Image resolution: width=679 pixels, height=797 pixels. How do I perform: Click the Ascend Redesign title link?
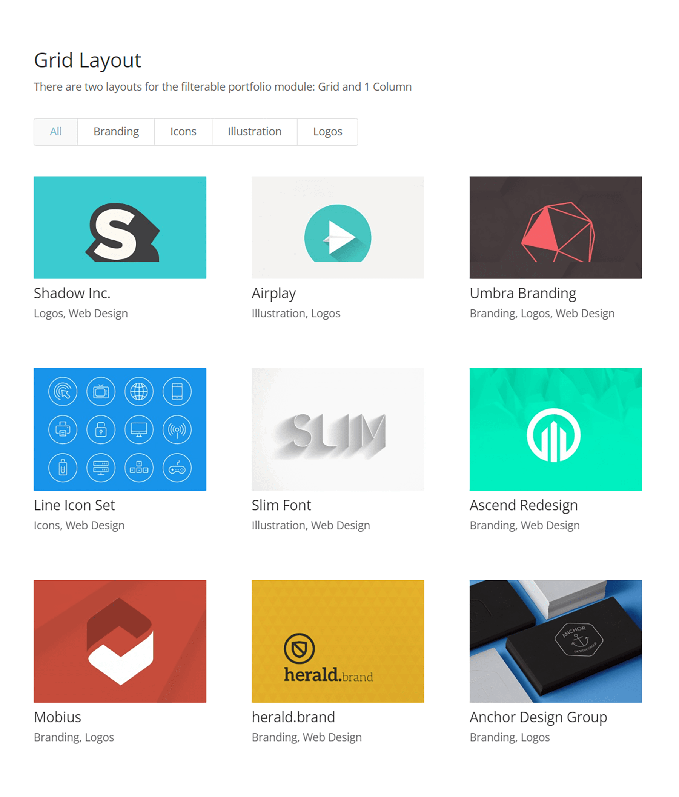[524, 506]
